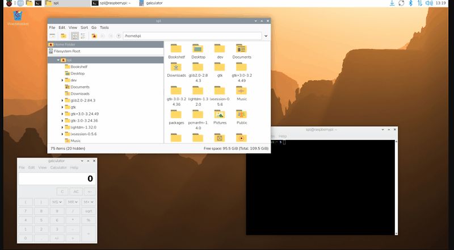
Task: Click the Bluetooth icon in system tray
Action: [410, 3]
